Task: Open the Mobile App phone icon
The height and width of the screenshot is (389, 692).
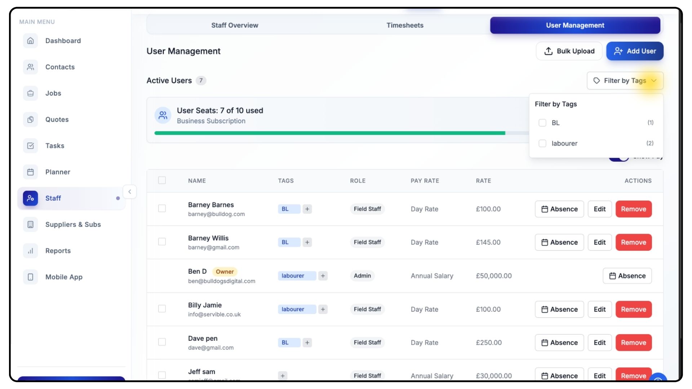Action: (x=31, y=277)
